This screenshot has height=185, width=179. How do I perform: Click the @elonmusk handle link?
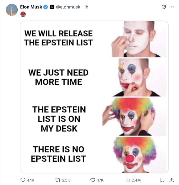[x=68, y=7]
